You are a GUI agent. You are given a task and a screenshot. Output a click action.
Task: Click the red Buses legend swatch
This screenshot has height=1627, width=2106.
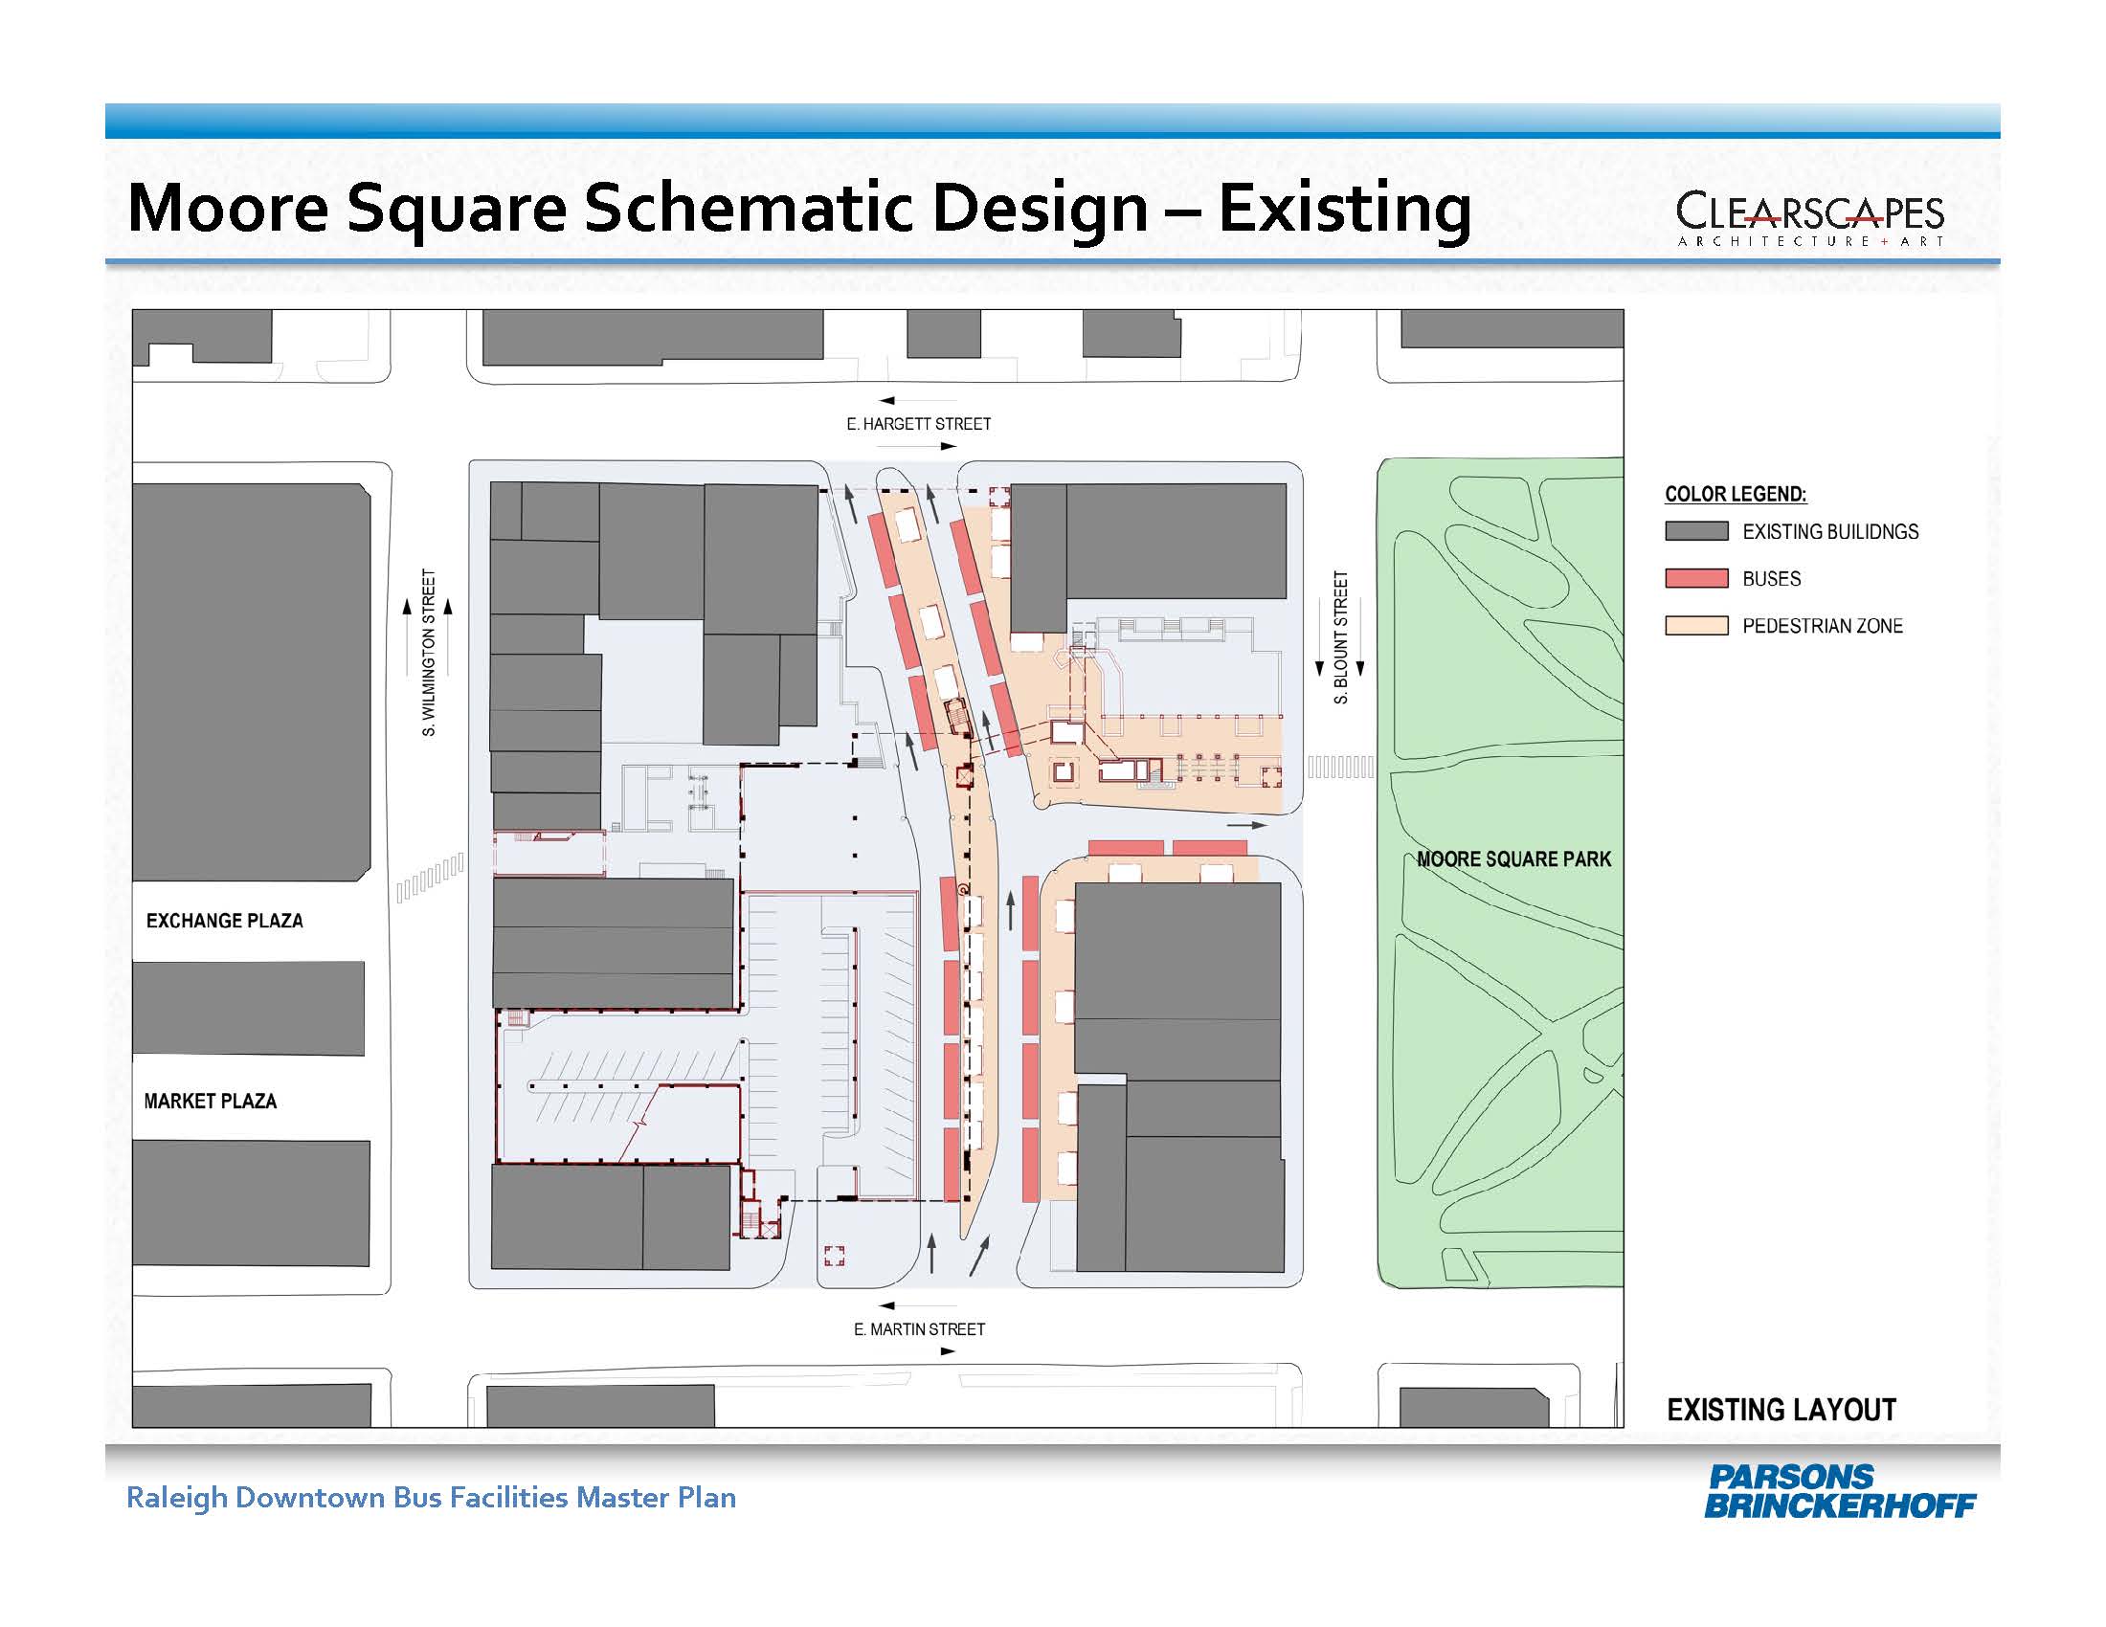click(x=1696, y=578)
